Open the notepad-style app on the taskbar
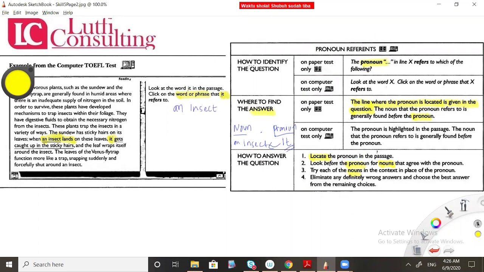Screen dimensions: 484x272 click(232, 264)
